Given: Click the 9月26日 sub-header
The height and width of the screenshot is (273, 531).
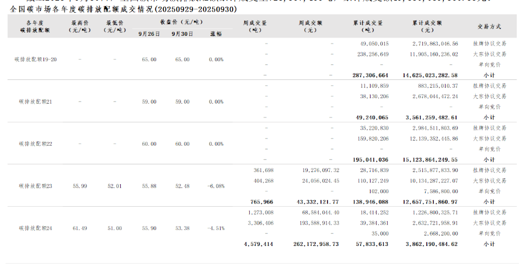Looking at the screenshot, I should point(149,34).
